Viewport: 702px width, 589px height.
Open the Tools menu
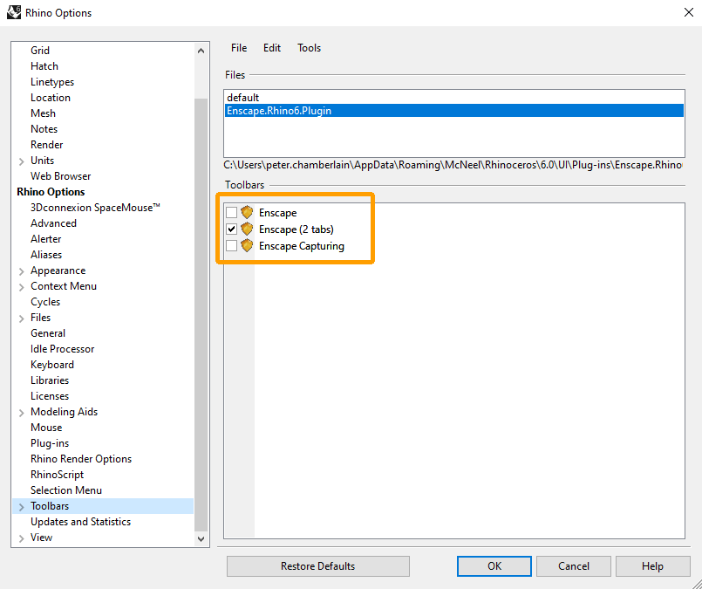(309, 48)
